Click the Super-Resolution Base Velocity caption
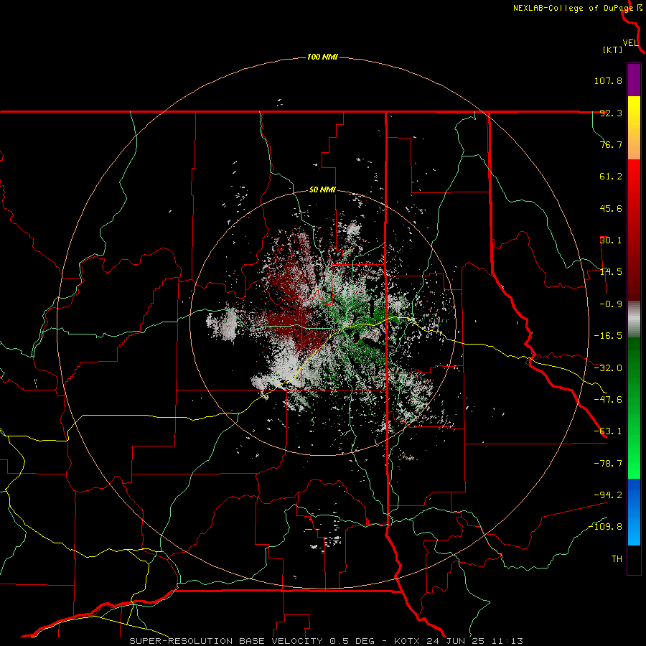The image size is (646, 646). point(327,641)
